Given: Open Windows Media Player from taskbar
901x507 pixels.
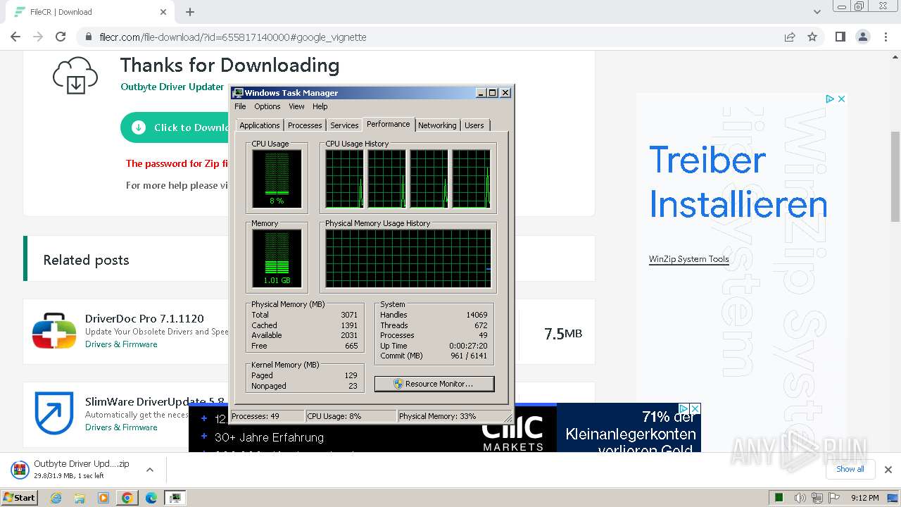Looking at the screenshot, I should (x=103, y=498).
